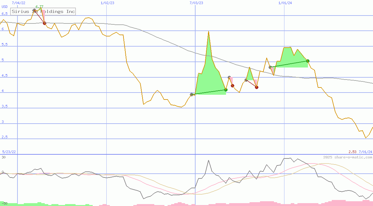Click the 6.77 peak price label

(39, 7)
